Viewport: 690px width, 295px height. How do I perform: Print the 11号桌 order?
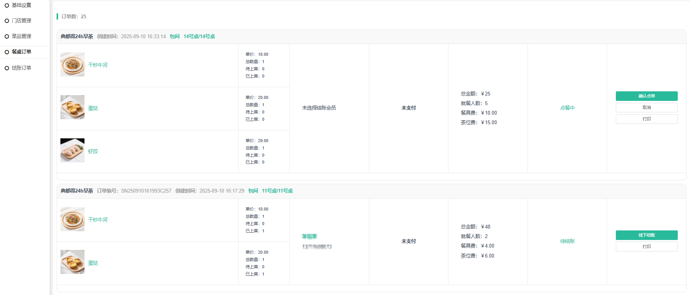[x=646, y=246]
